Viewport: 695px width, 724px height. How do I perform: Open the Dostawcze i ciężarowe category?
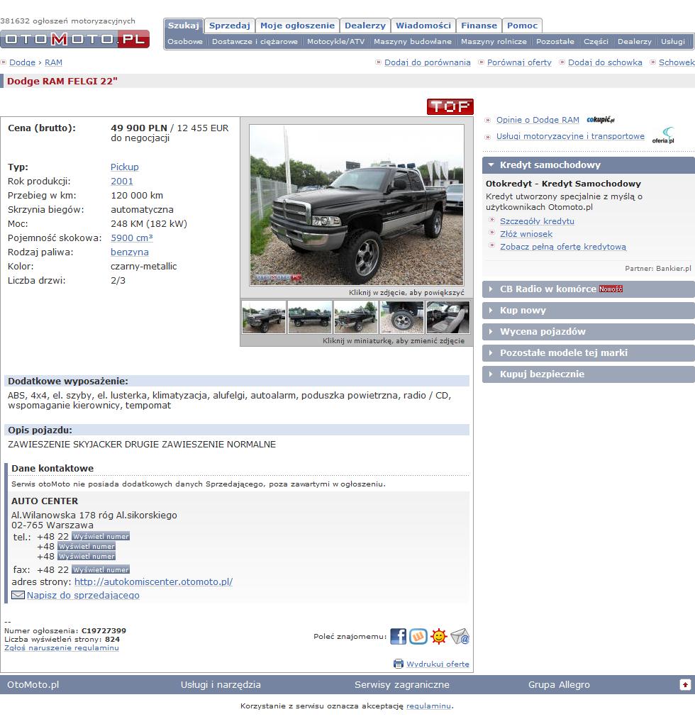[x=255, y=42]
